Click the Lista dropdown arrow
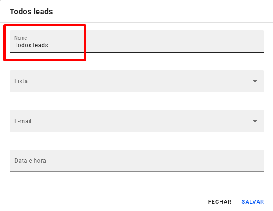This screenshot has height=211, width=273. click(255, 81)
